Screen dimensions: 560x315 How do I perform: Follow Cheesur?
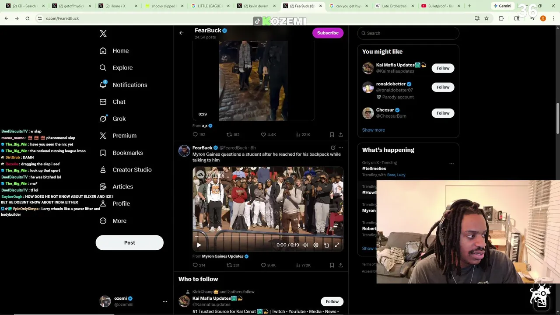(443, 113)
